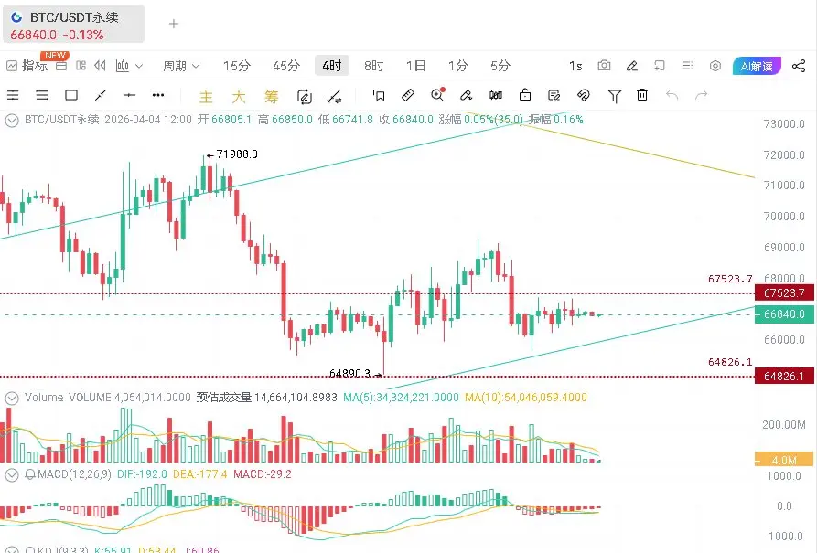The image size is (817, 553).
Task: Open the list panel icon in top bar
Action: coord(687,66)
